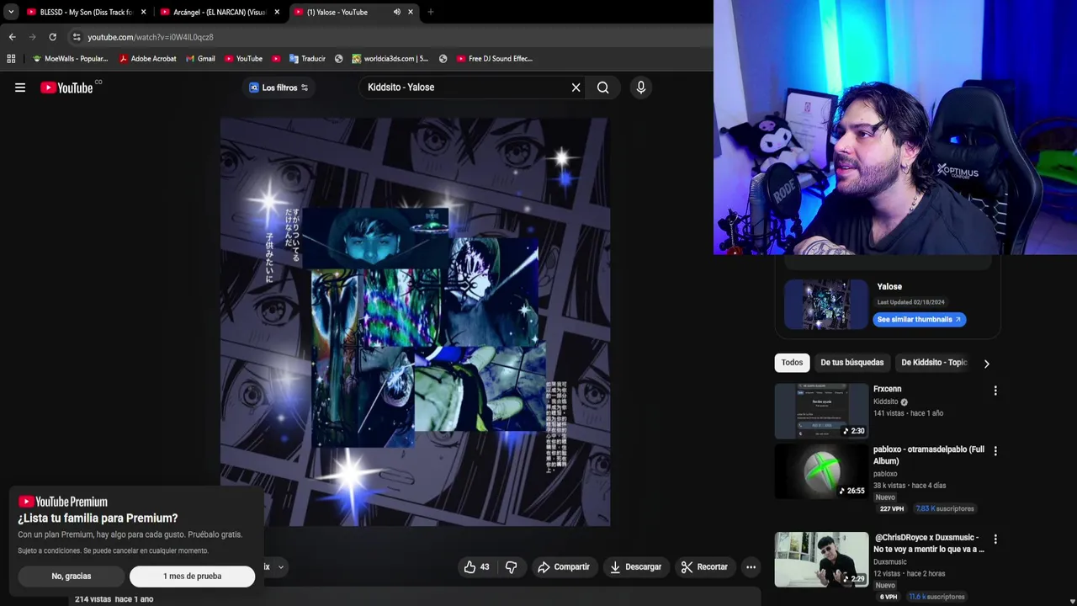
Task: Select the De Kiddsito - Topic chip
Action: click(934, 363)
